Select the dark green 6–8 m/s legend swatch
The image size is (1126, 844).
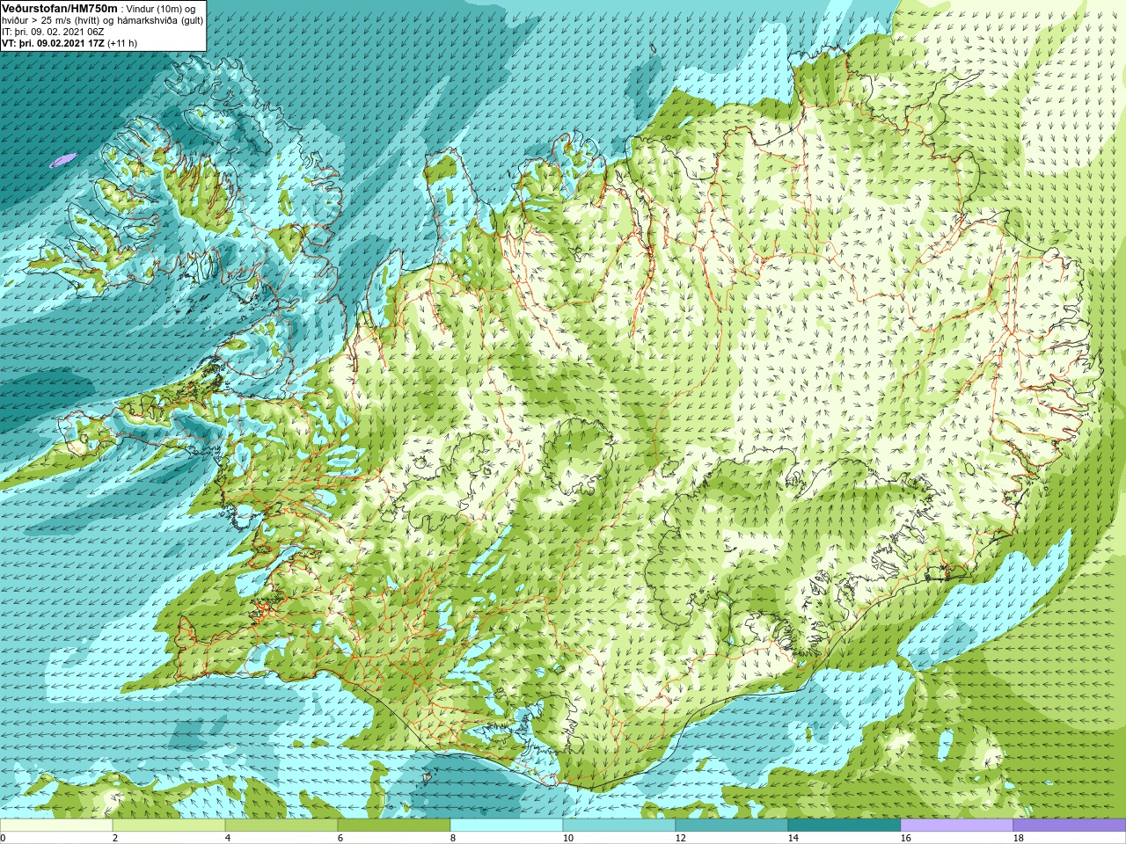[x=394, y=826]
